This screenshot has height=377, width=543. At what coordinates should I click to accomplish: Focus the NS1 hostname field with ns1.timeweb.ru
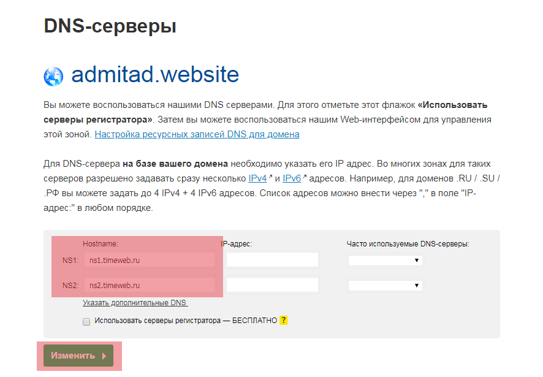149,261
